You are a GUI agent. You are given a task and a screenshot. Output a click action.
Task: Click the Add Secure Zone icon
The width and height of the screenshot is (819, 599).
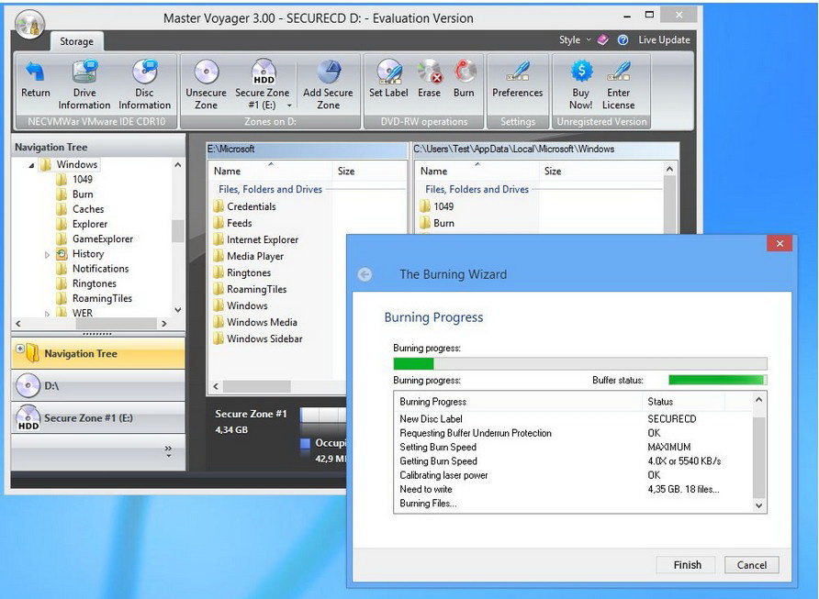click(328, 73)
